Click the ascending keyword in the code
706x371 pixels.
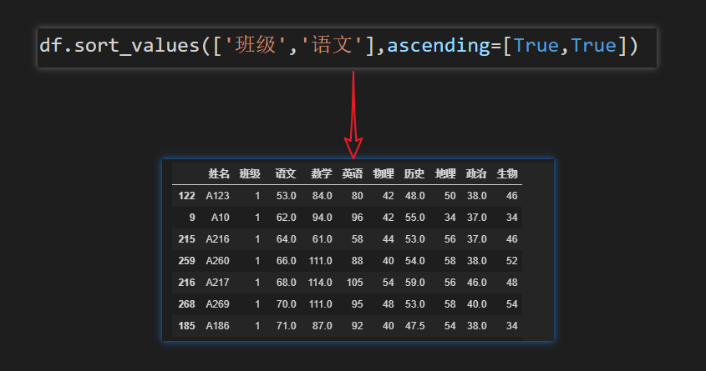point(438,46)
